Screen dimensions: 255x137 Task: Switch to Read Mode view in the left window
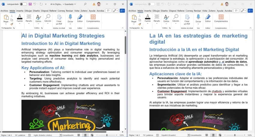(x=79, y=135)
